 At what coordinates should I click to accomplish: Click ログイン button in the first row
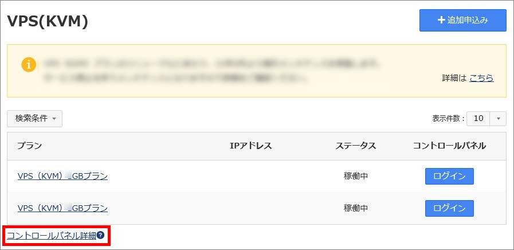pyautogui.click(x=449, y=176)
